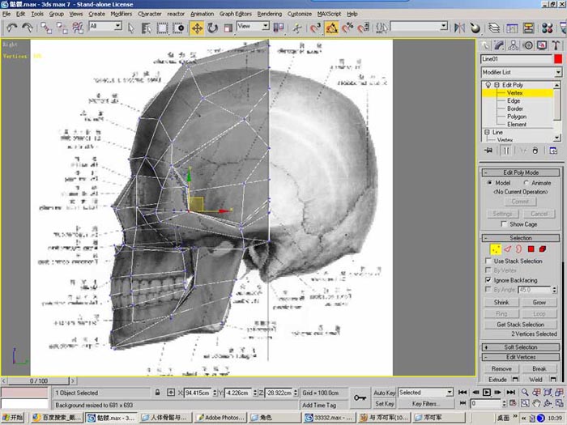567x425 pixels.
Task: Activate the Select and Scale tool
Action: (x=228, y=28)
